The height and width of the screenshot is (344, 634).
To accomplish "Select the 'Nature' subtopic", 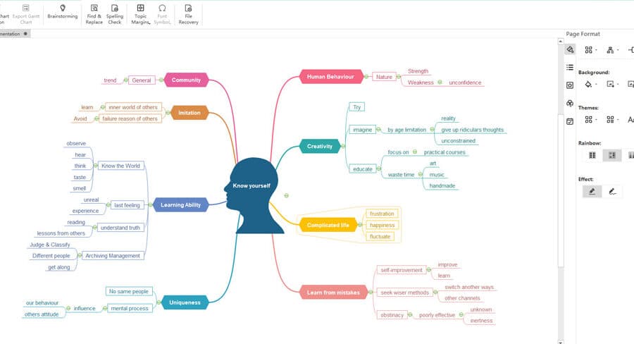I will point(384,77).
